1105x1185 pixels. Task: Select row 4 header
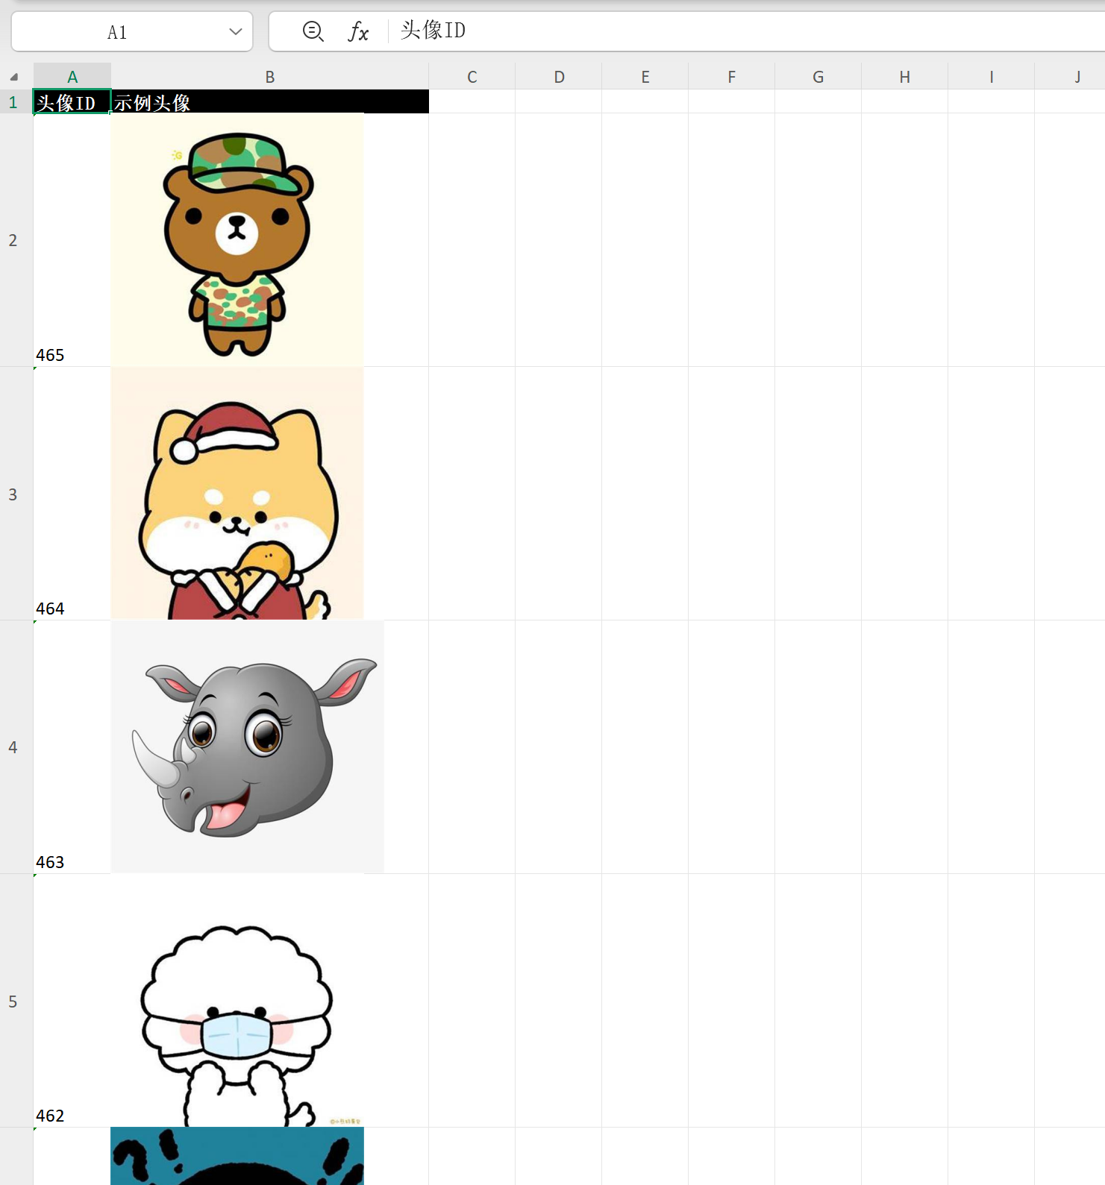coord(13,747)
